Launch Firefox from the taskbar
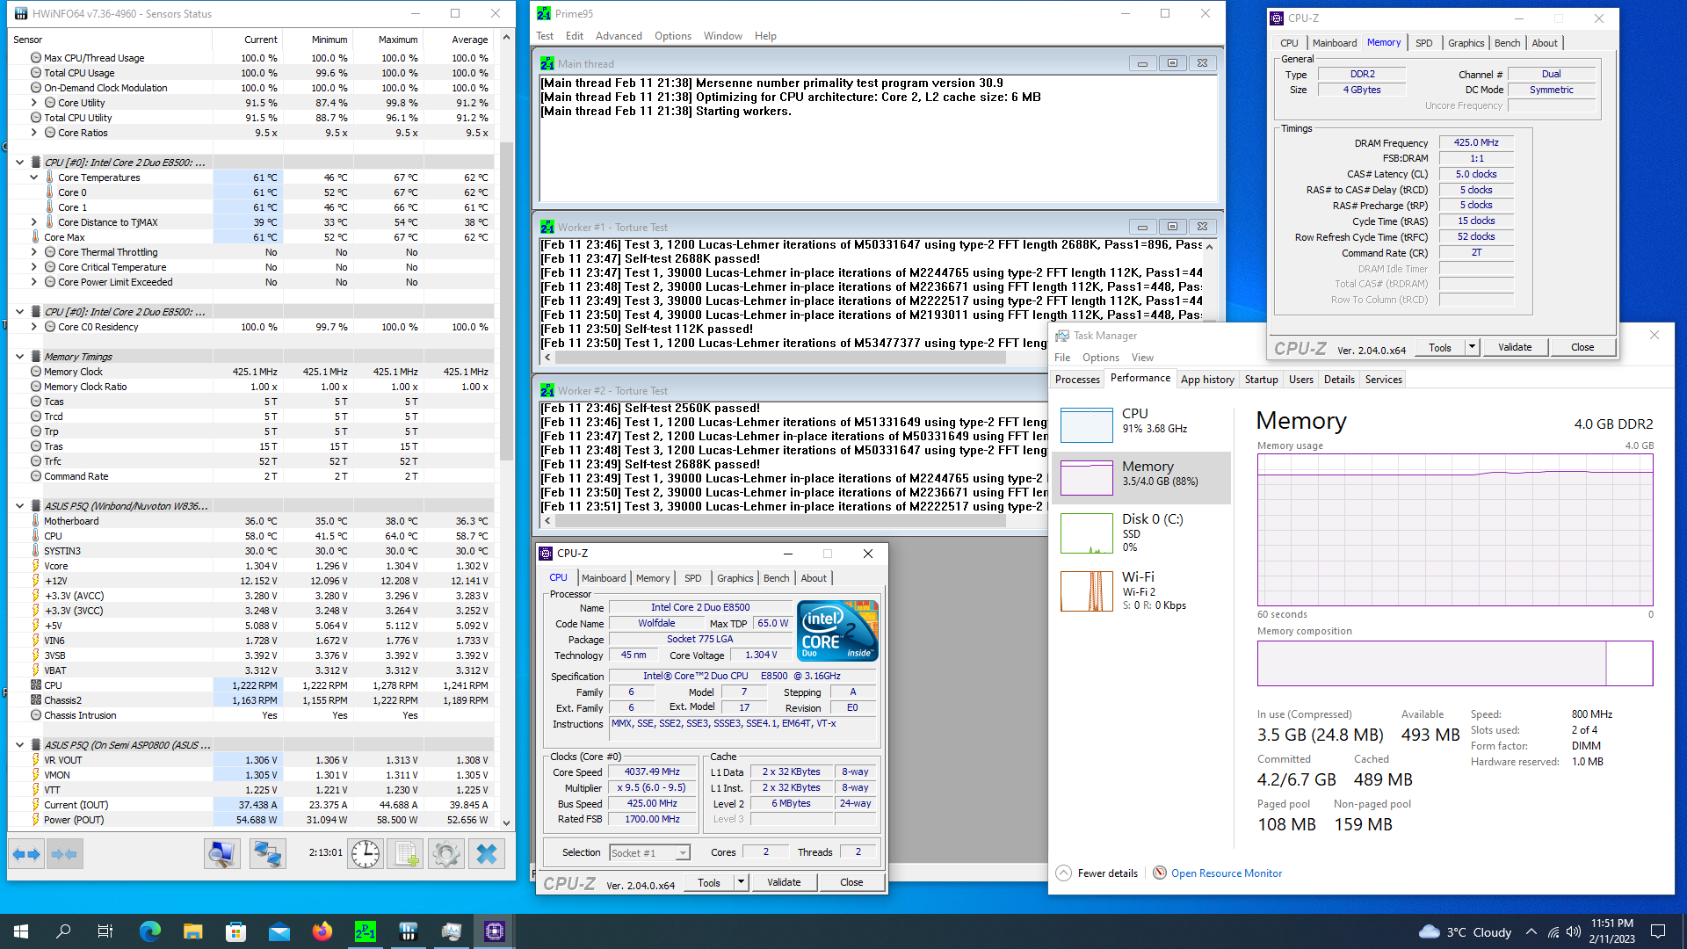1687x949 pixels. click(x=322, y=931)
